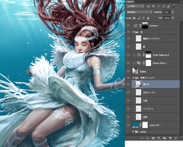Hide the Color Balance 2 layer
This screenshot has width=183, height=147.
tap(128, 55)
